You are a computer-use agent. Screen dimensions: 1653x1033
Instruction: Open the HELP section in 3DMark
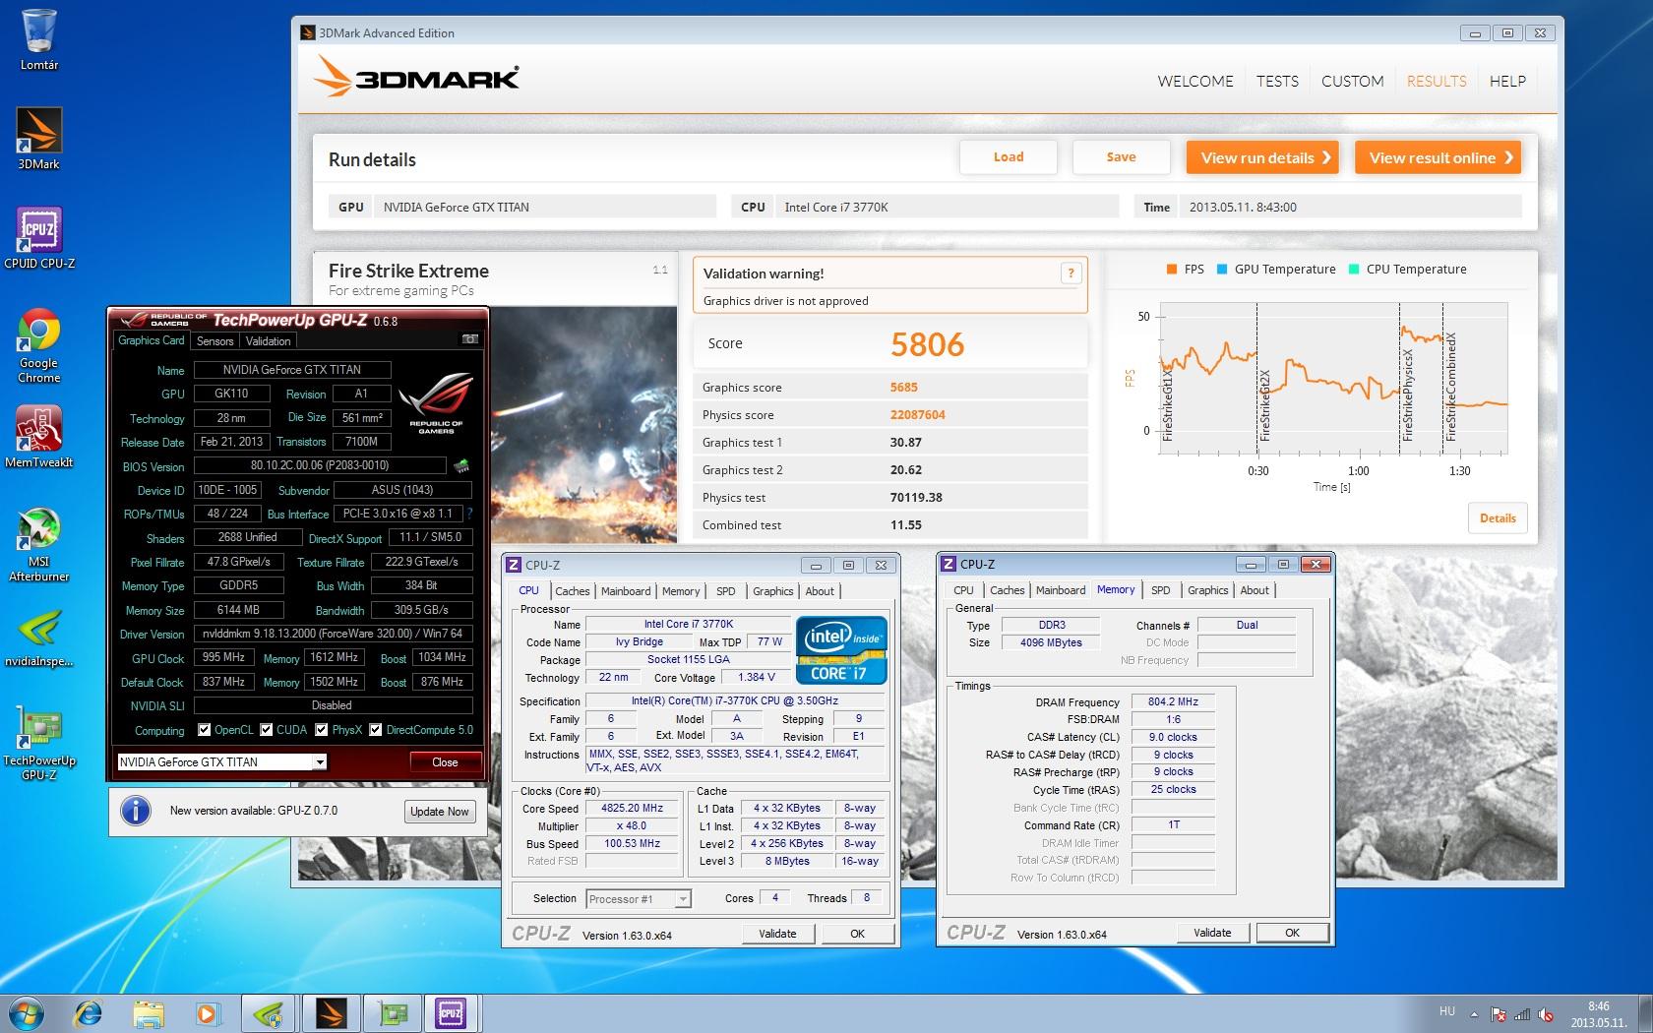[1507, 82]
